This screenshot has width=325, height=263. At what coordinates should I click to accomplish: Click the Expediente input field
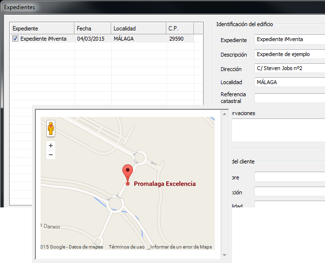[x=290, y=39]
